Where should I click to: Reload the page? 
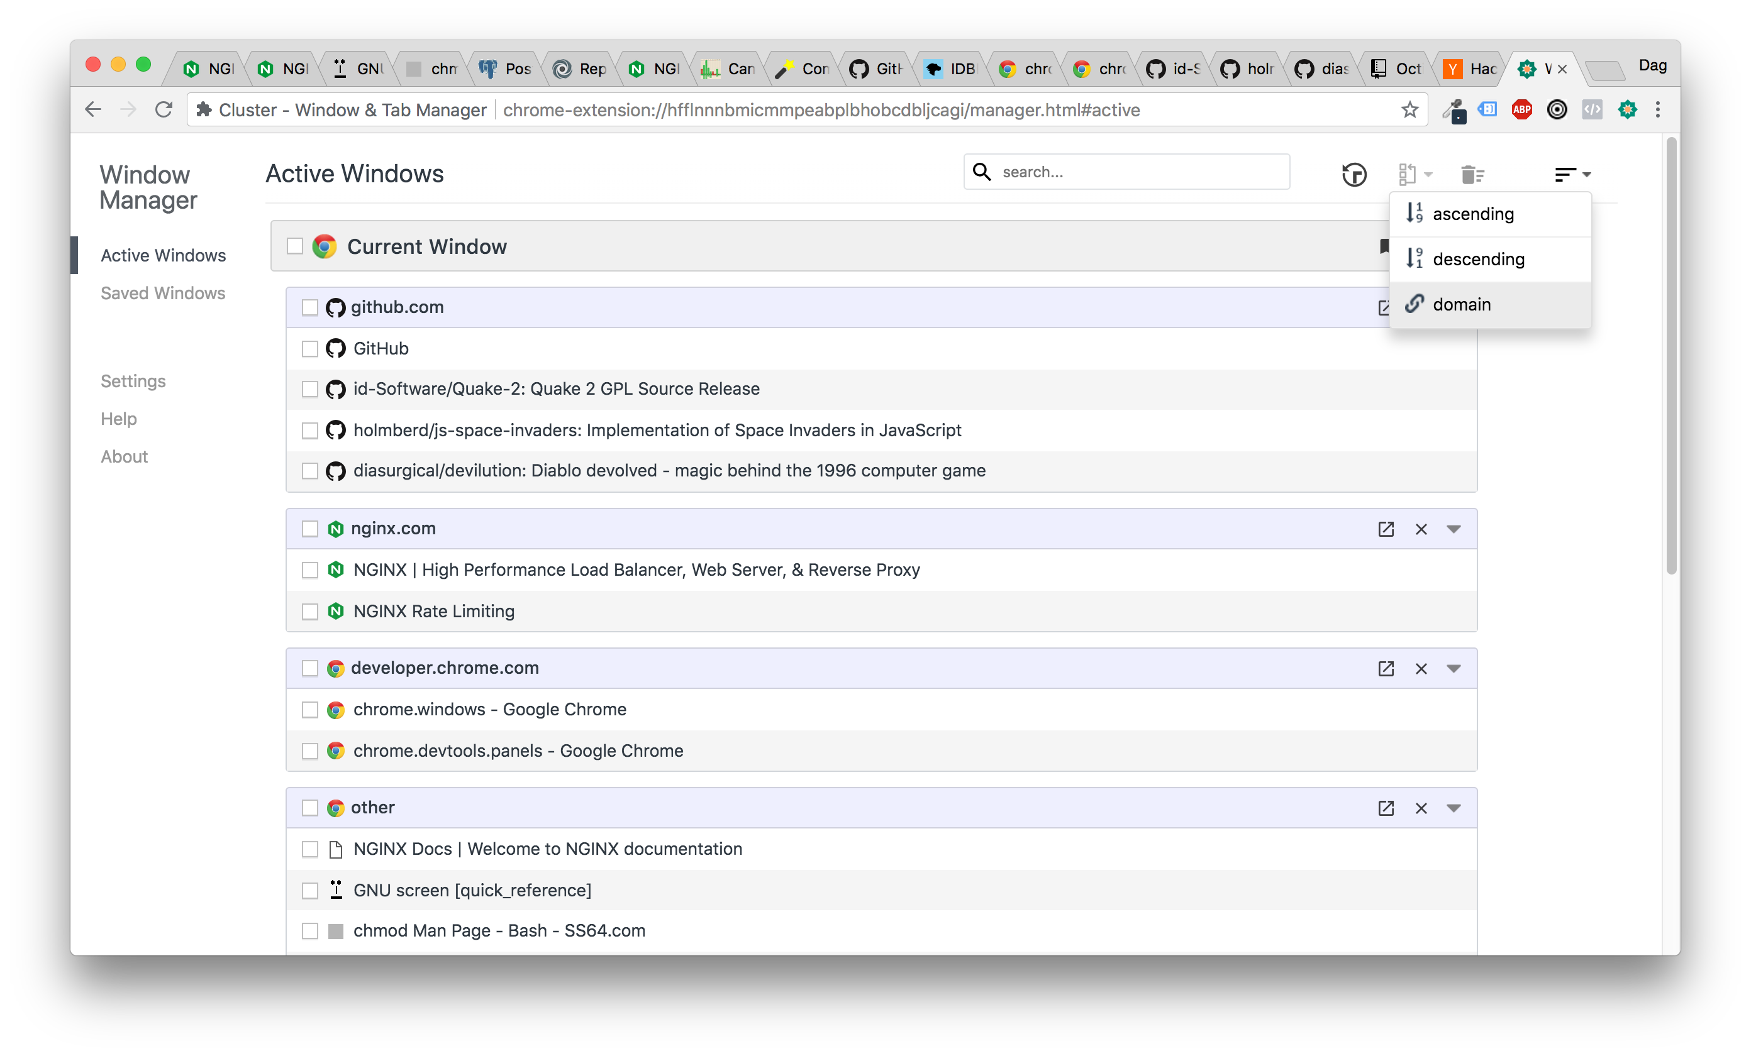(164, 109)
